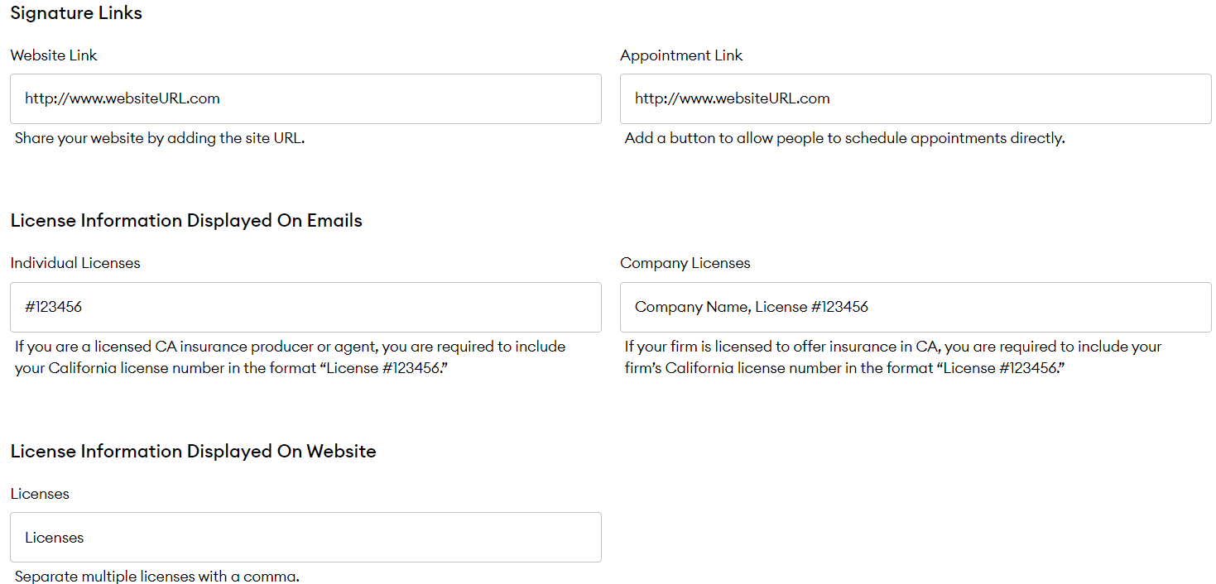Click the Appointment Link input field
Viewport: 1216px width, 584px height.
(915, 98)
